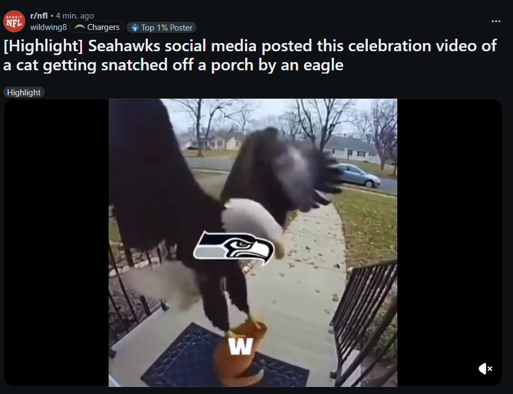Select the Highlight post flair tag
The height and width of the screenshot is (394, 513).
24,93
